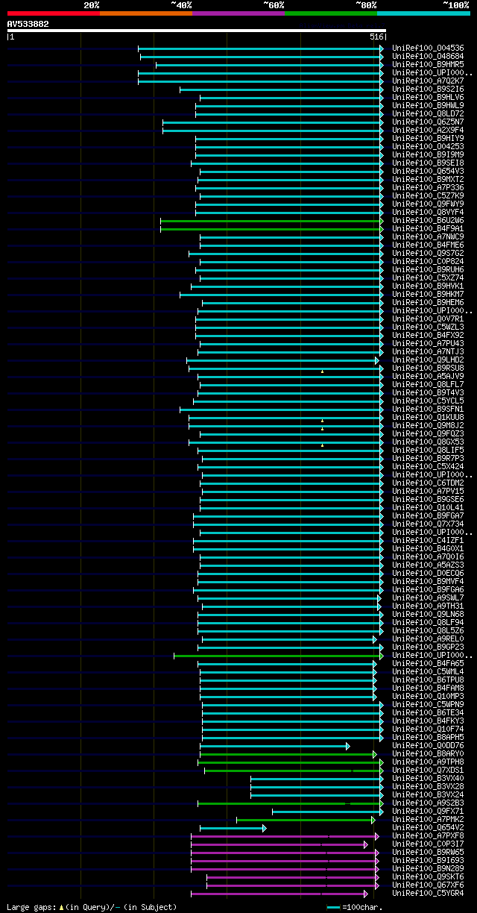Select the UniRef100_Q8GX53 label

pyautogui.click(x=428, y=442)
